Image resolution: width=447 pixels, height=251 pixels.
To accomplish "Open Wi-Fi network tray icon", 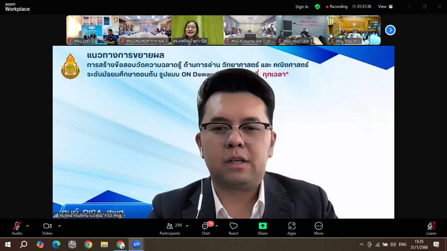I will point(378,244).
